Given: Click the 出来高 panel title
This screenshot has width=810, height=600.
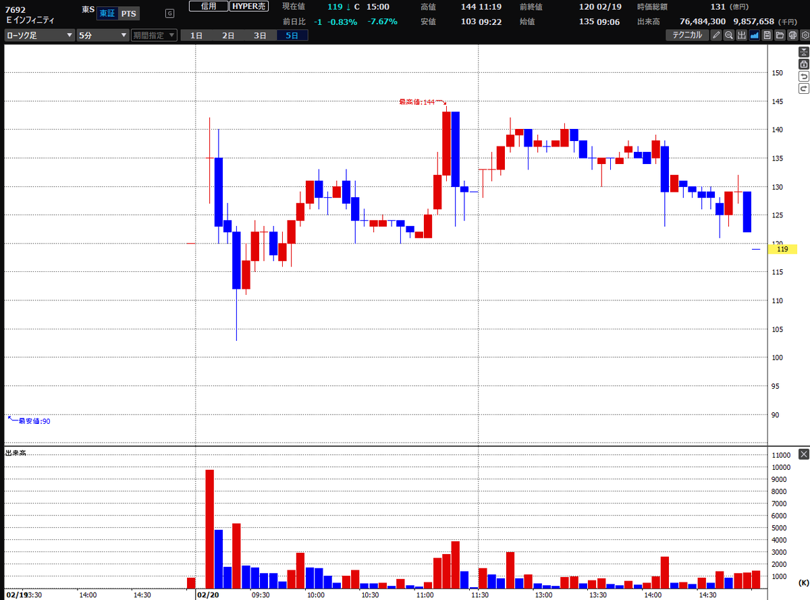Looking at the screenshot, I should [x=15, y=452].
